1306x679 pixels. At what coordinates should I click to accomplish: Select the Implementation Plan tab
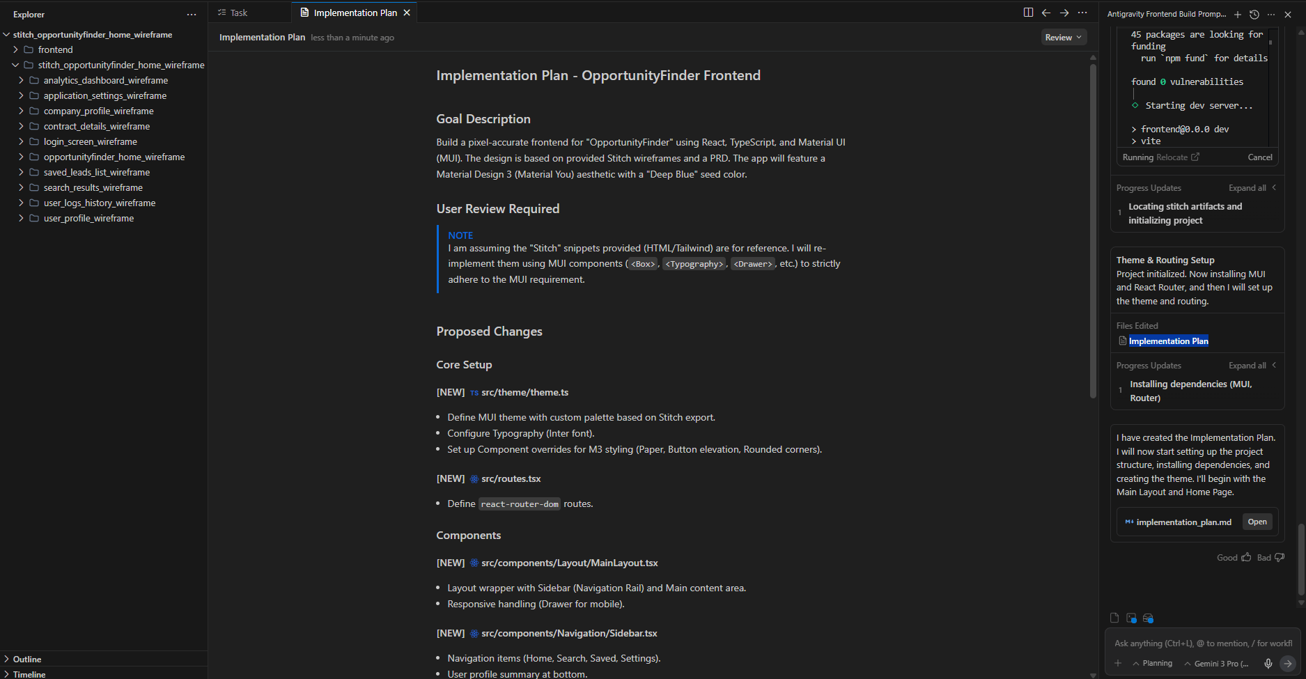(x=354, y=12)
